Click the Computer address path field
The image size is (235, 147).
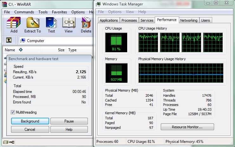click(x=56, y=40)
